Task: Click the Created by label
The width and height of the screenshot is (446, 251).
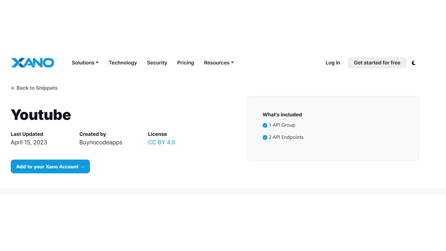Action: [93, 134]
